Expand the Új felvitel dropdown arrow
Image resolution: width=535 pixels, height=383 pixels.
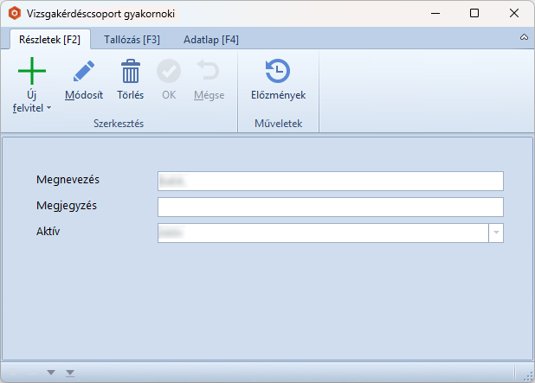coord(48,108)
